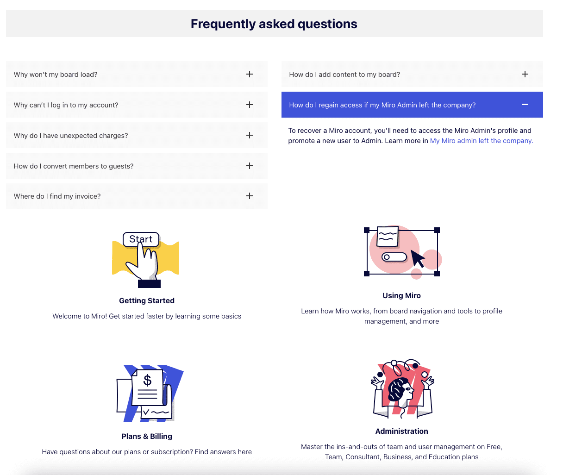Click plus icon for 'Why won't my board load?'
This screenshot has height=475, width=563.
pos(250,74)
